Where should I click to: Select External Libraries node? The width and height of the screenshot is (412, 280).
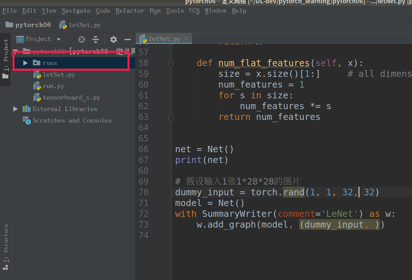[x=65, y=109]
